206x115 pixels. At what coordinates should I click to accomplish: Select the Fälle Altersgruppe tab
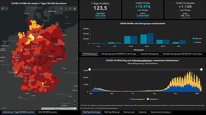point(90,54)
